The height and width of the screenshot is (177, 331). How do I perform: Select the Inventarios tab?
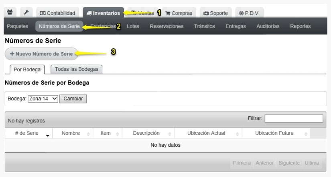click(x=103, y=13)
